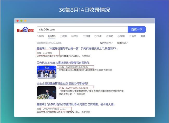
Task: Open the 图片 images icon tab
Action: pos(75,36)
